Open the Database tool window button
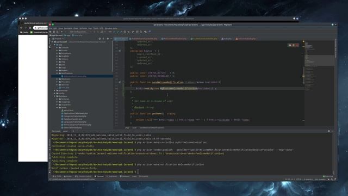348x196 pixels. click(x=125, y=176)
